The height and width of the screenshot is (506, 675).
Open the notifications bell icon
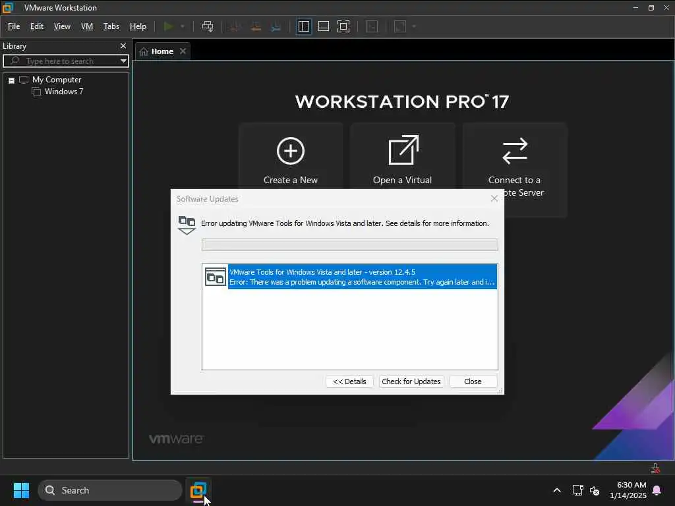(657, 490)
